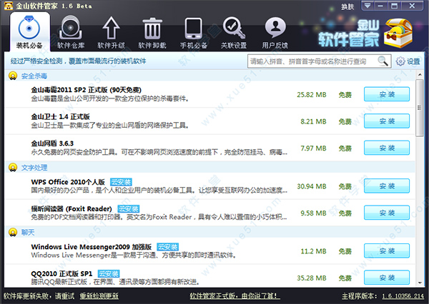Click the 9.58 MB size value
This screenshot has width=429, height=304.
314,213
